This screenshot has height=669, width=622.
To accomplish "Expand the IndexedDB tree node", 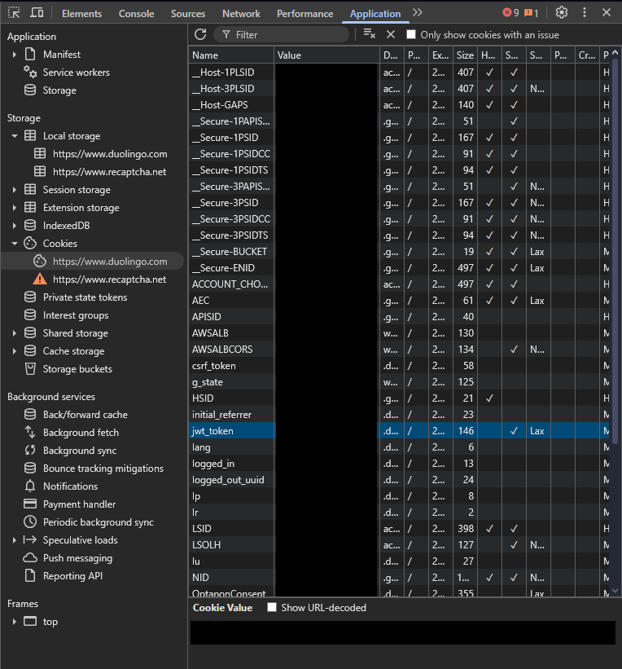I will click(15, 226).
